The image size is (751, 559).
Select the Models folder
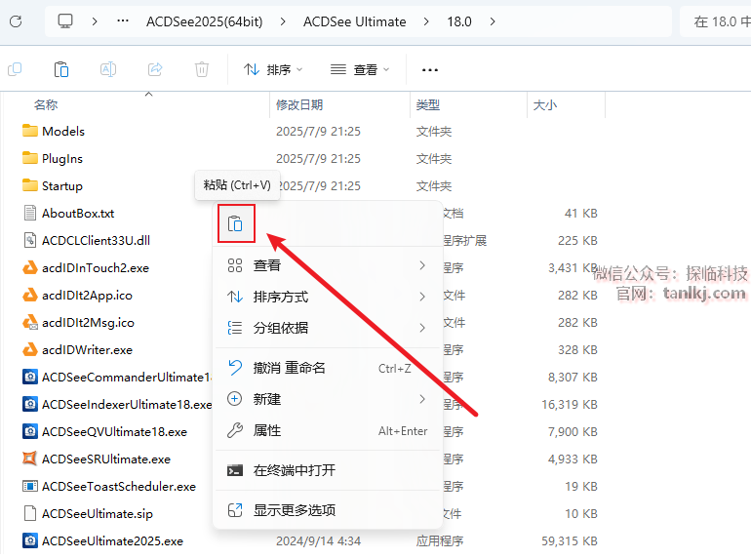pyautogui.click(x=63, y=132)
